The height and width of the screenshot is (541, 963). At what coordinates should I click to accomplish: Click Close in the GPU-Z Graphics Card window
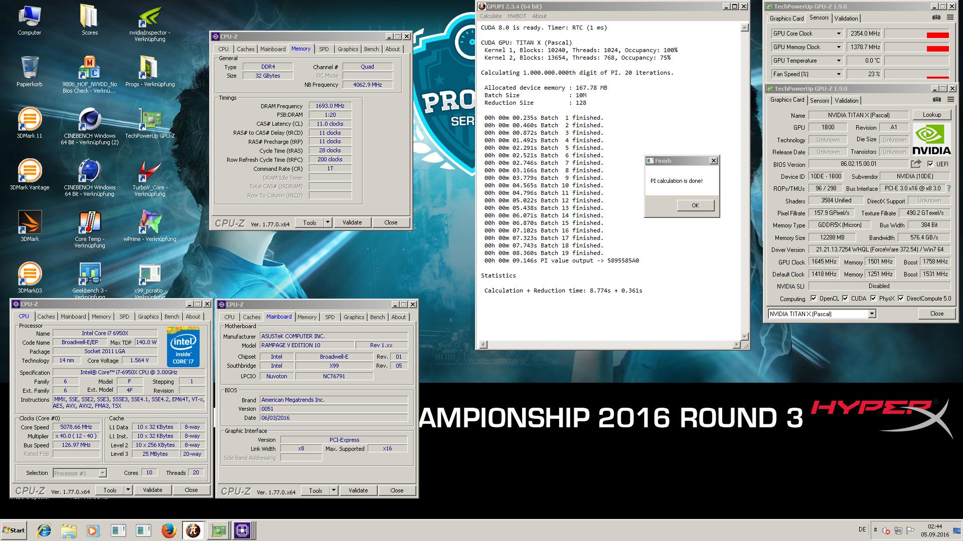coord(937,314)
